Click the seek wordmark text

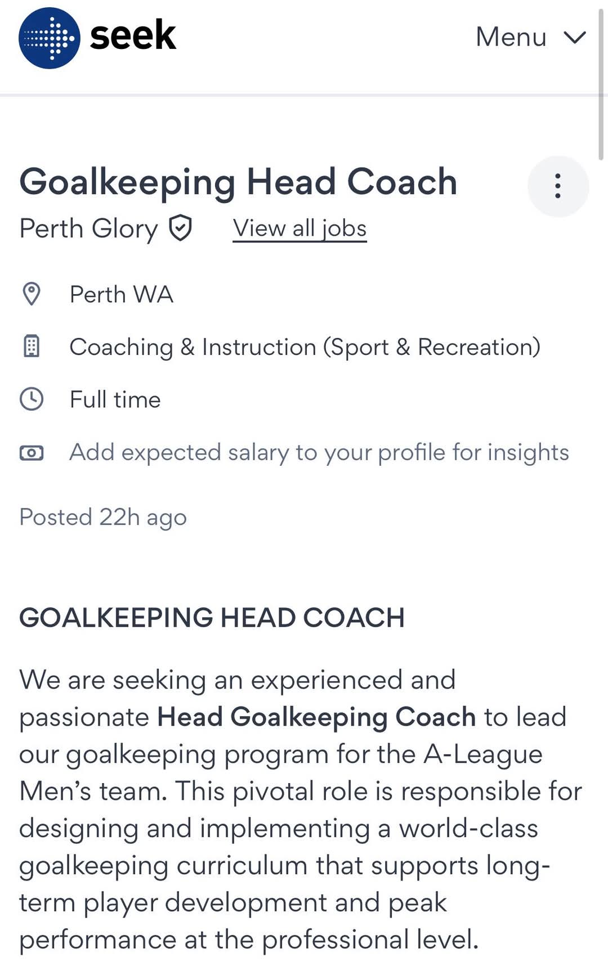[133, 35]
